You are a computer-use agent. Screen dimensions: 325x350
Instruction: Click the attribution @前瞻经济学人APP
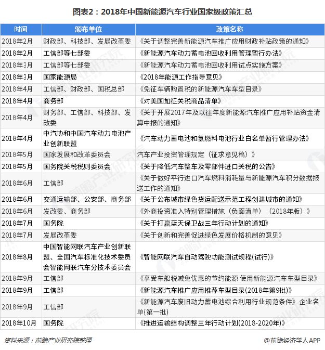(292, 341)
